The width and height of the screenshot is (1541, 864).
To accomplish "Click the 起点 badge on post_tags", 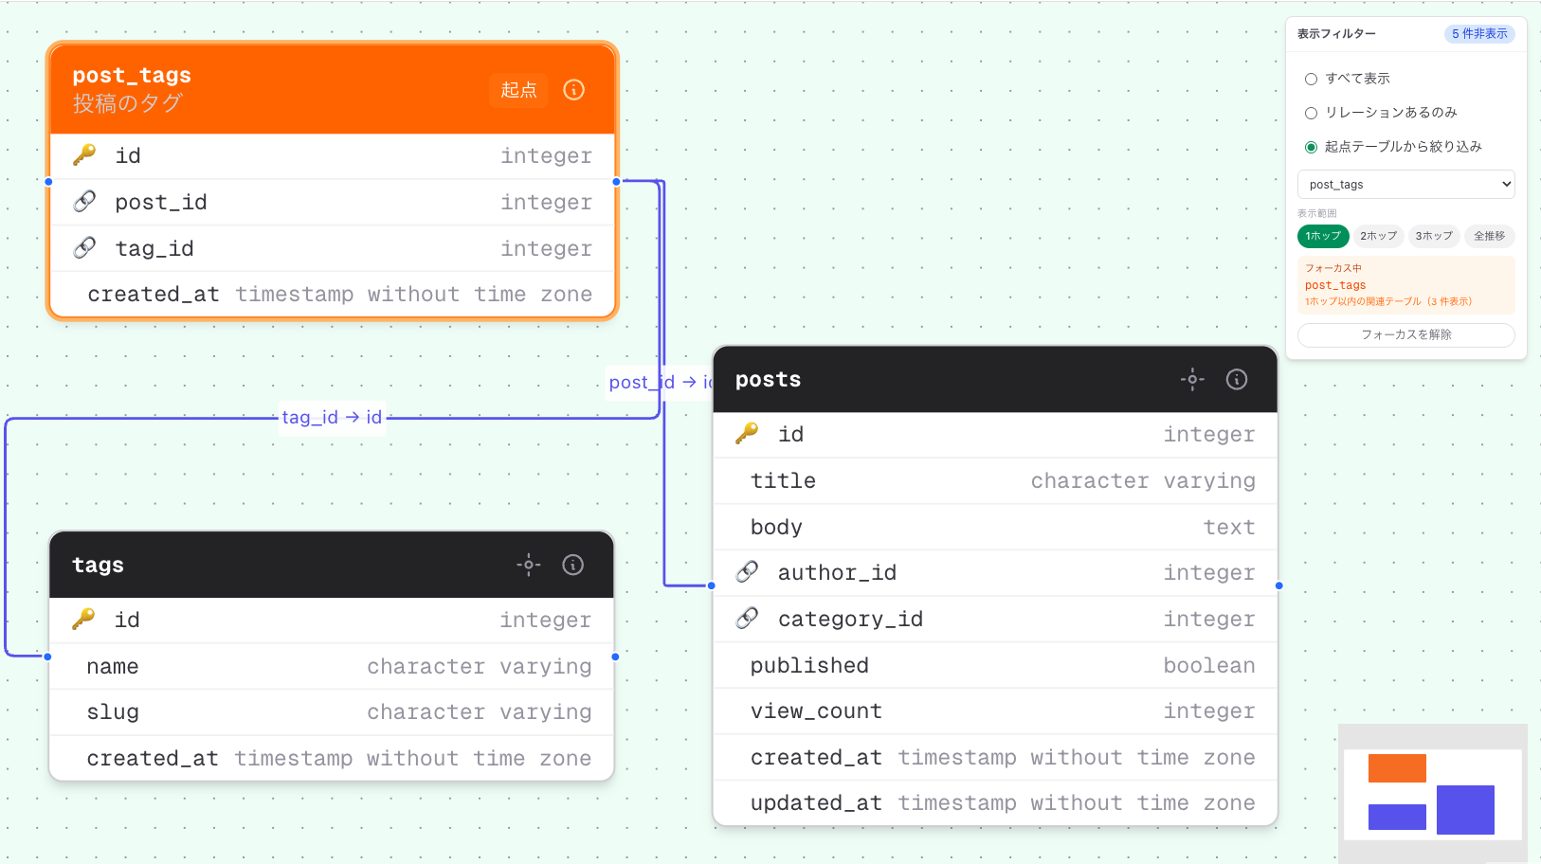I will click(x=518, y=90).
